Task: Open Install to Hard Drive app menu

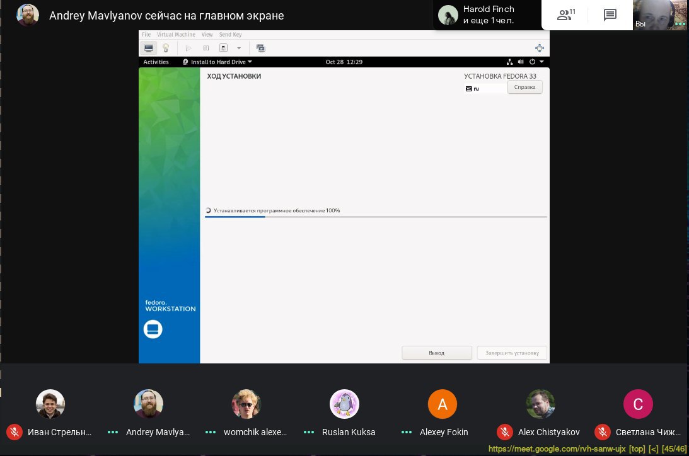Action: point(217,62)
